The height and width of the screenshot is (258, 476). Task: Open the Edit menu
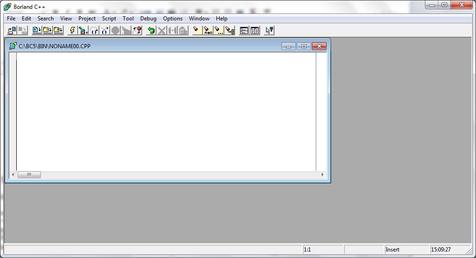pyautogui.click(x=26, y=19)
